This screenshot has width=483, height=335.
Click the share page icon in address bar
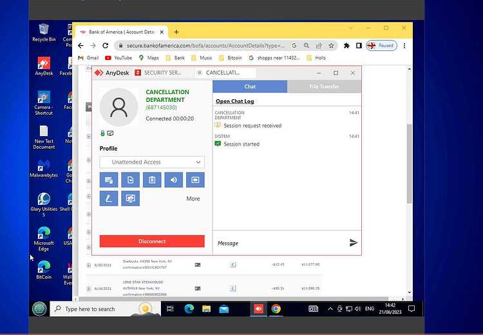coord(319,46)
